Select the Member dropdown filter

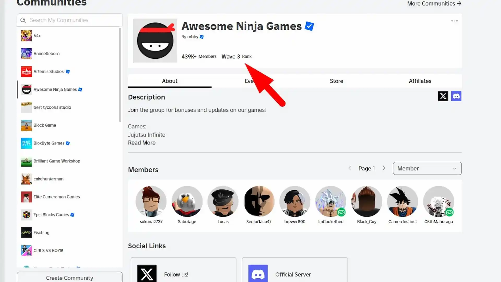pos(427,168)
